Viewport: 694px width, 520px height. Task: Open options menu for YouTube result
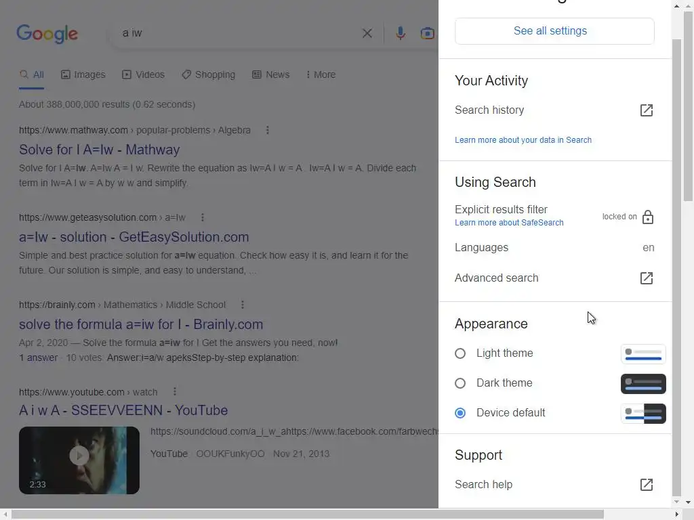pos(174,392)
